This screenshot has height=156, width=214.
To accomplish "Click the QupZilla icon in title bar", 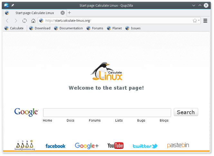I will 6,5.
